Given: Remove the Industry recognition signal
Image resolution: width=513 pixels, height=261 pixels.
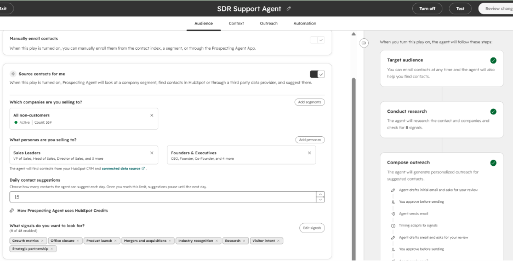Looking at the screenshot, I should coord(216,241).
